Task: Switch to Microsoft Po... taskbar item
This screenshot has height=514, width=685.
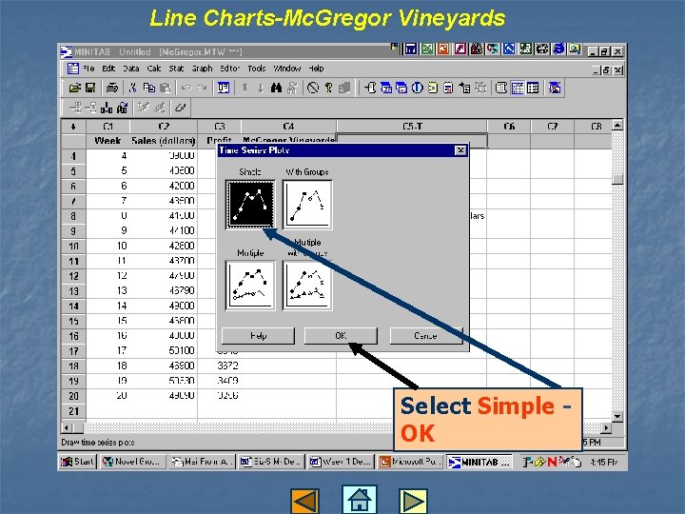Action: pos(410,462)
